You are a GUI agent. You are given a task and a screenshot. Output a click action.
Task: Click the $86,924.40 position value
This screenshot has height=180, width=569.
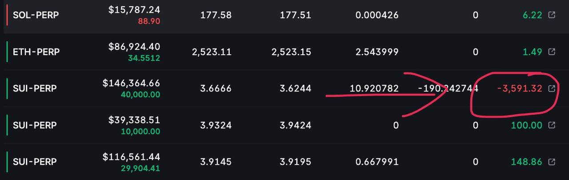coord(134,47)
